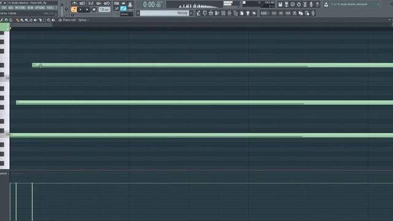This screenshot has height=221, width=393.
Task: Select the Delete tool in piano roll
Action: [31, 20]
